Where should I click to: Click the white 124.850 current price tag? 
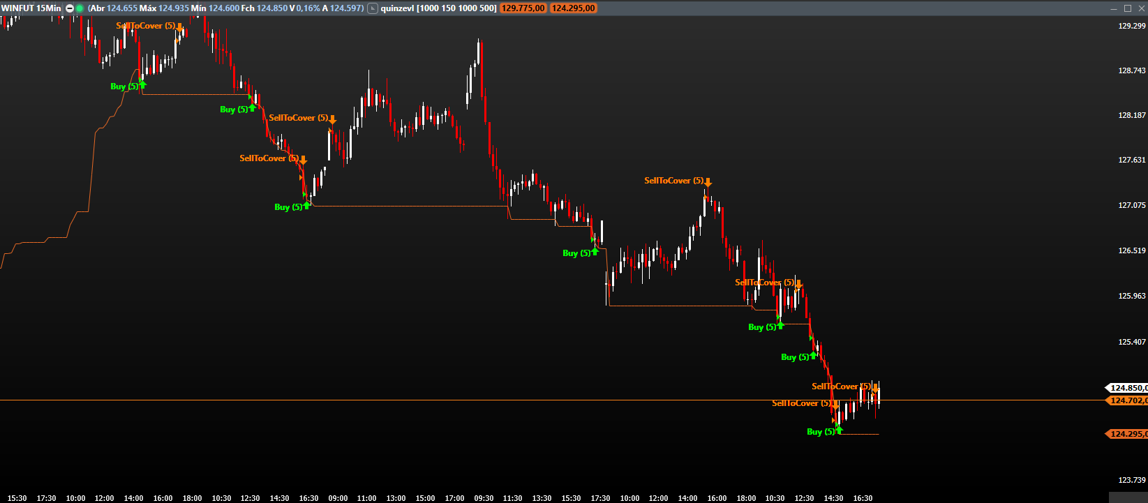(x=1126, y=388)
